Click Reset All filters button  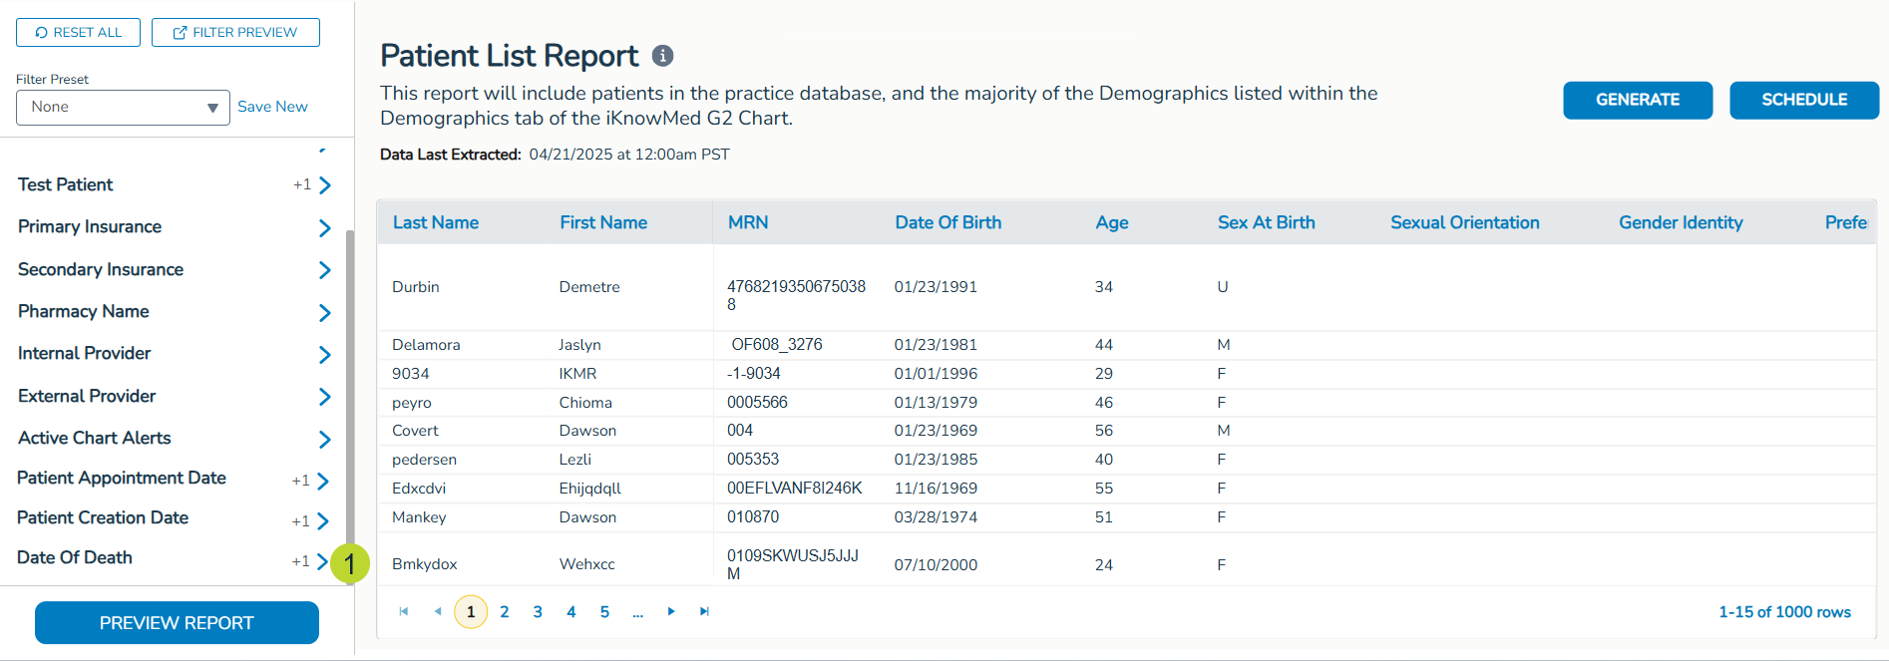(78, 33)
